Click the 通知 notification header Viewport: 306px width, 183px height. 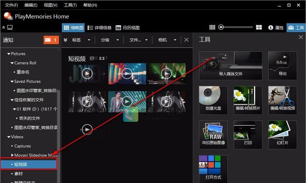click(x=8, y=40)
